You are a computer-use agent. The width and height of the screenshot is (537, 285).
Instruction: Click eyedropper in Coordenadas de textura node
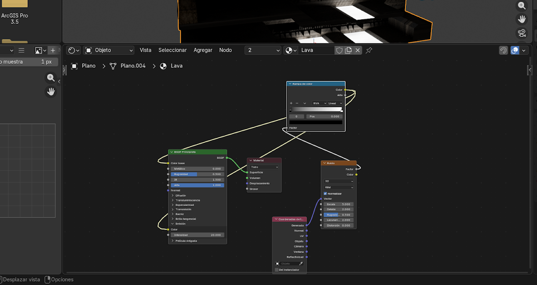(301, 263)
